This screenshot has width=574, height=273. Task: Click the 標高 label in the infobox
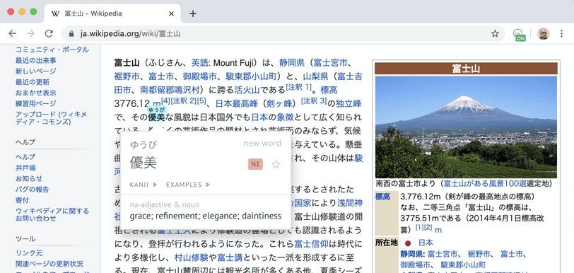tap(382, 197)
